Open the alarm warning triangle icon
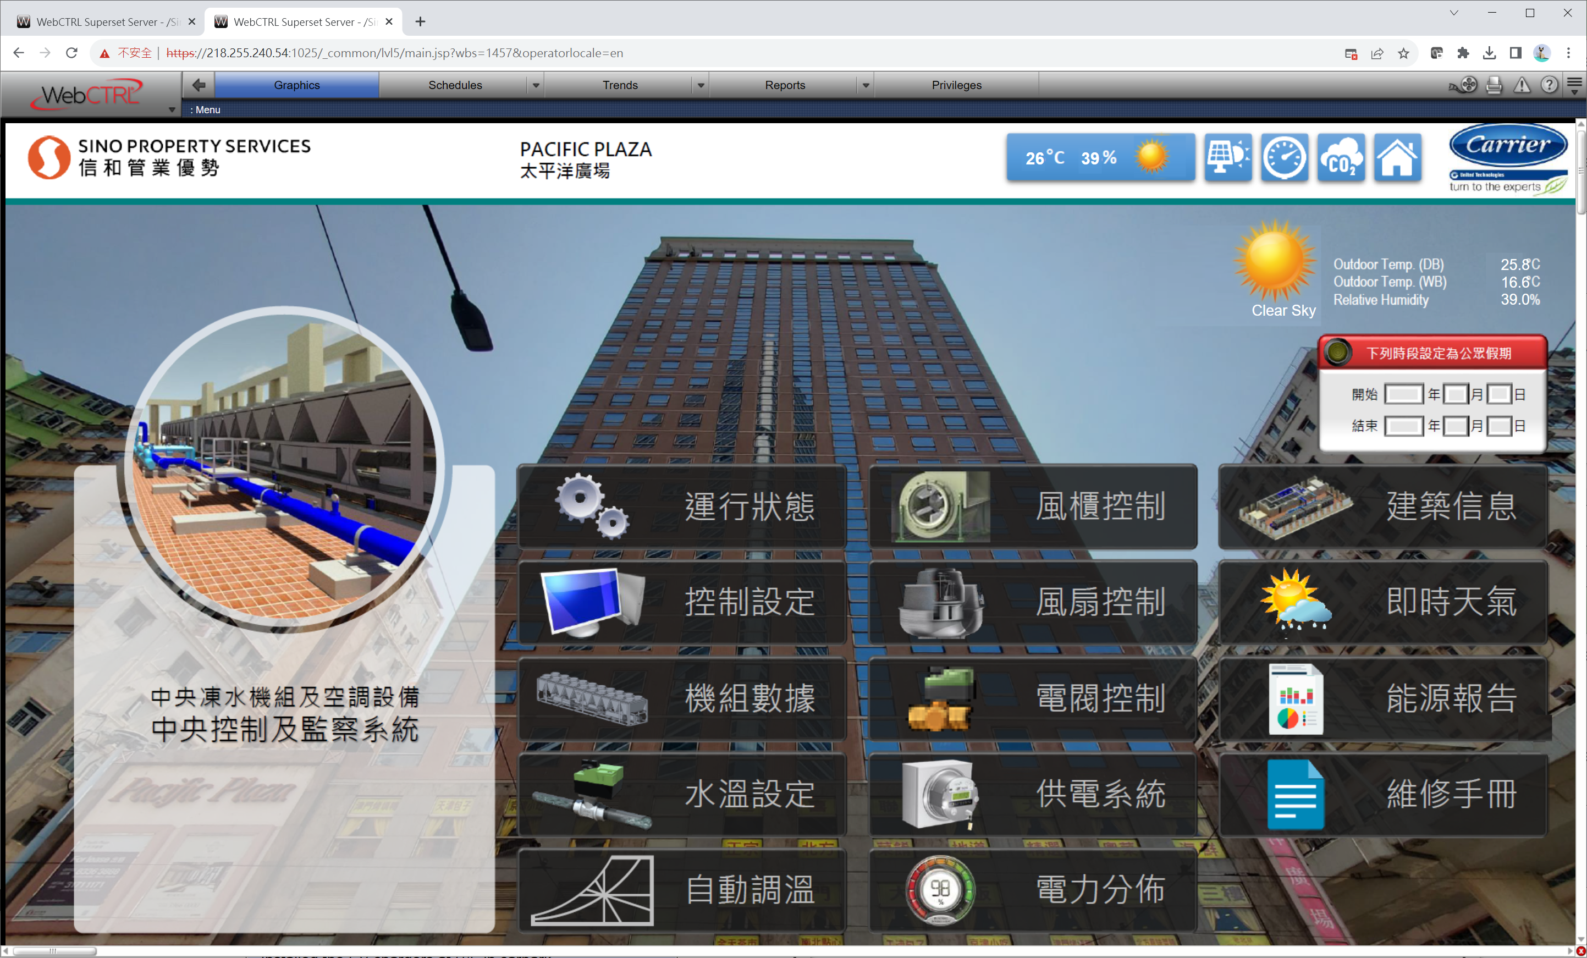 point(1522,85)
